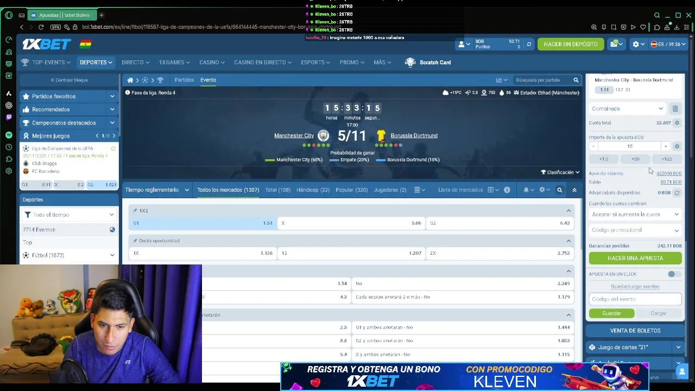Decrease stake with minus button
Image resolution: width=695 pixels, height=391 pixels.
click(x=593, y=146)
